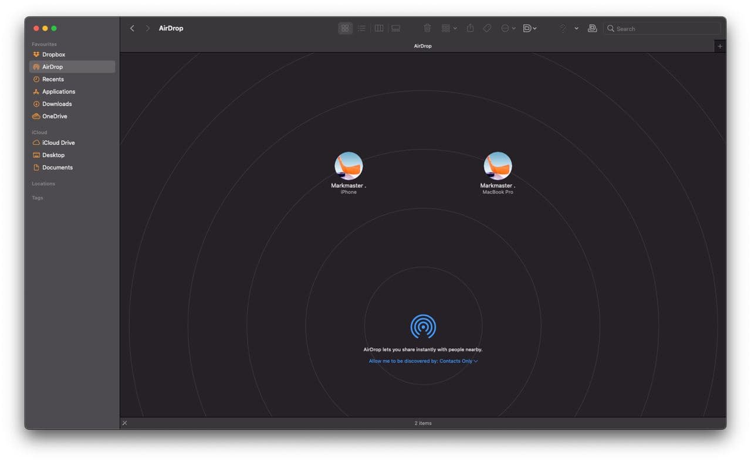This screenshot has height=462, width=751.
Task: Click the Tags sidebar heading
Action: point(38,198)
